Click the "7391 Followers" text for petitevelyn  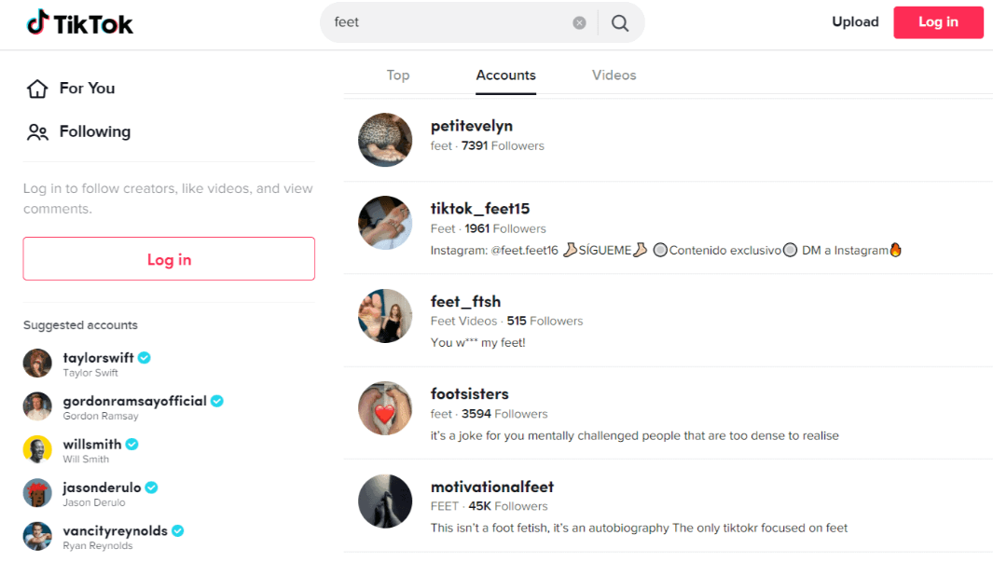[x=503, y=145]
